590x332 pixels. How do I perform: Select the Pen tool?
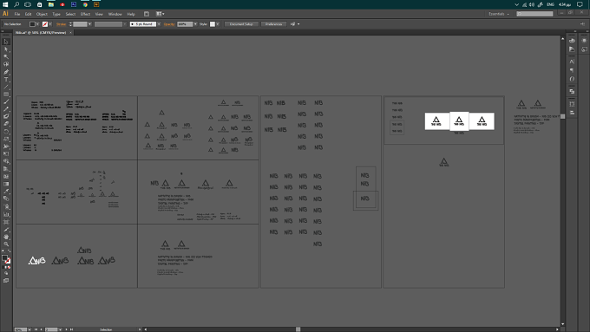click(x=6, y=72)
